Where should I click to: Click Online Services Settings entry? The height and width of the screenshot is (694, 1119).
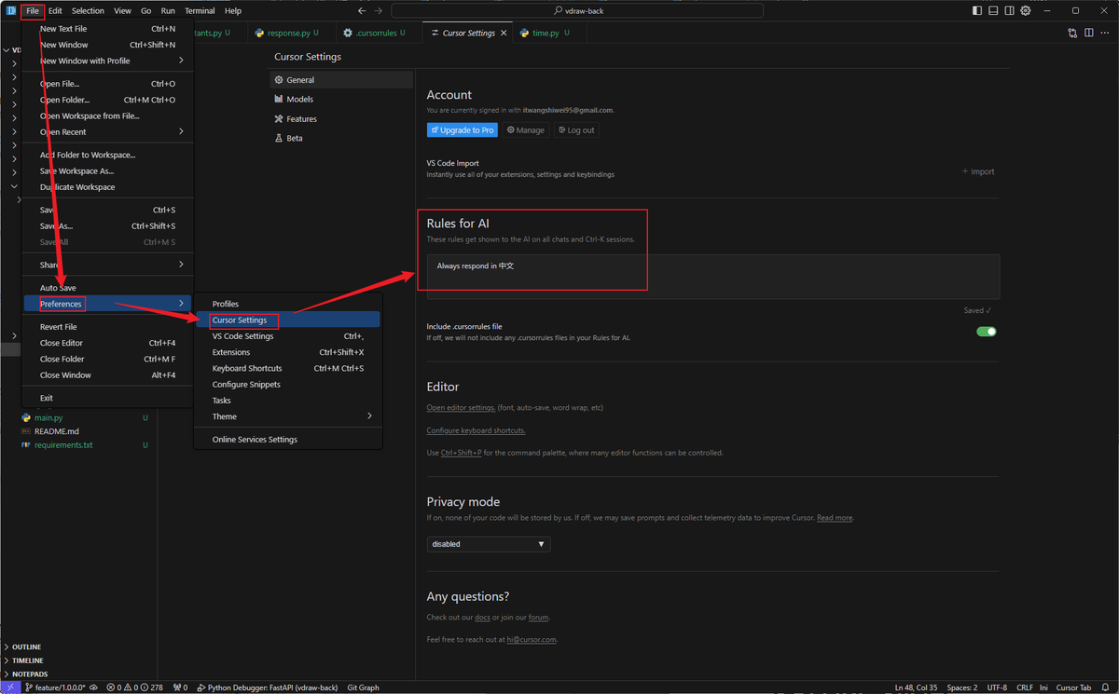point(288,440)
